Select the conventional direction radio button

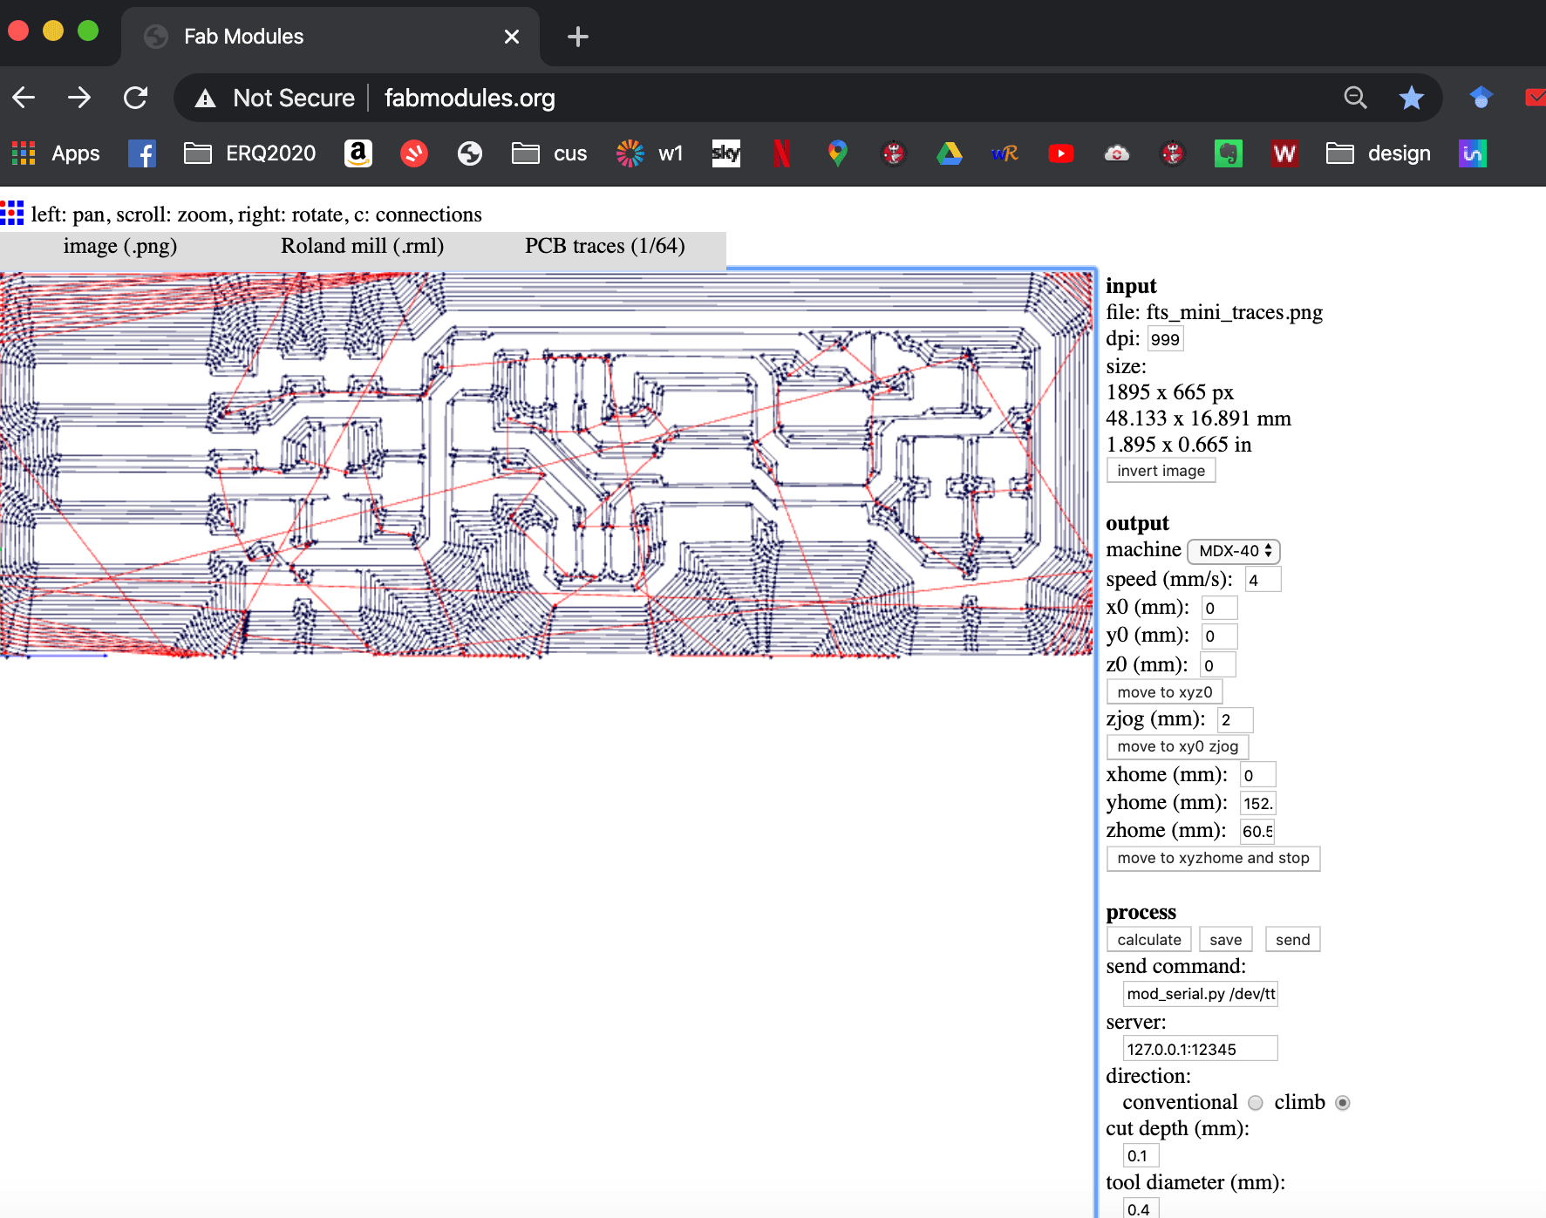click(1256, 1103)
